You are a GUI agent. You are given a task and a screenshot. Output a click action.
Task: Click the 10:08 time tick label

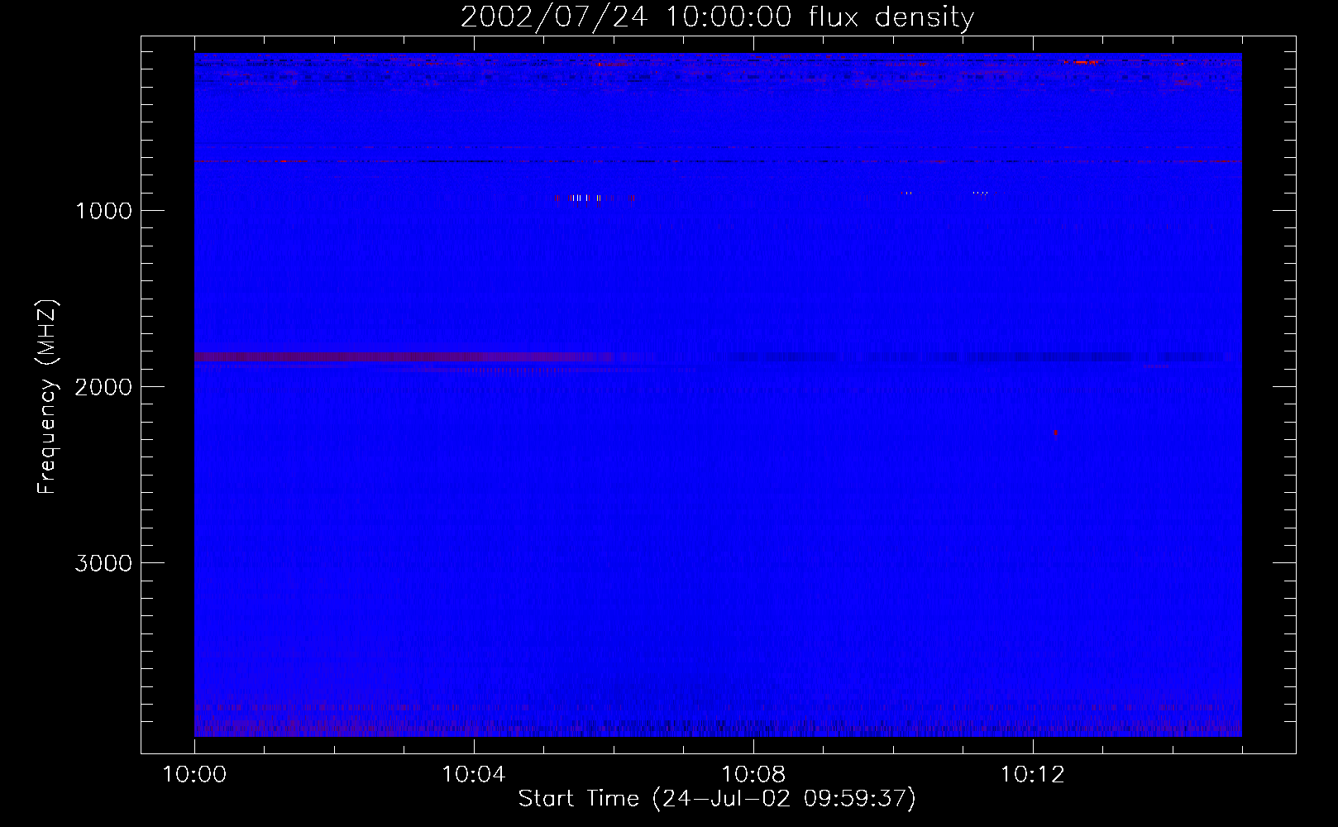tap(753, 775)
